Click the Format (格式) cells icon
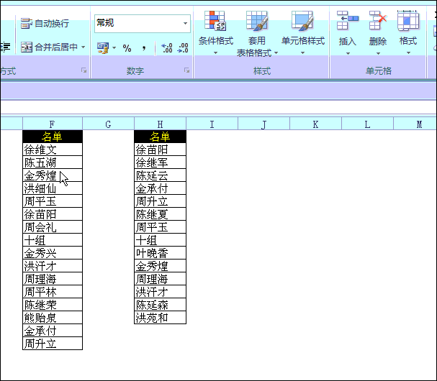Screen dimensions: 437x381 408,21
